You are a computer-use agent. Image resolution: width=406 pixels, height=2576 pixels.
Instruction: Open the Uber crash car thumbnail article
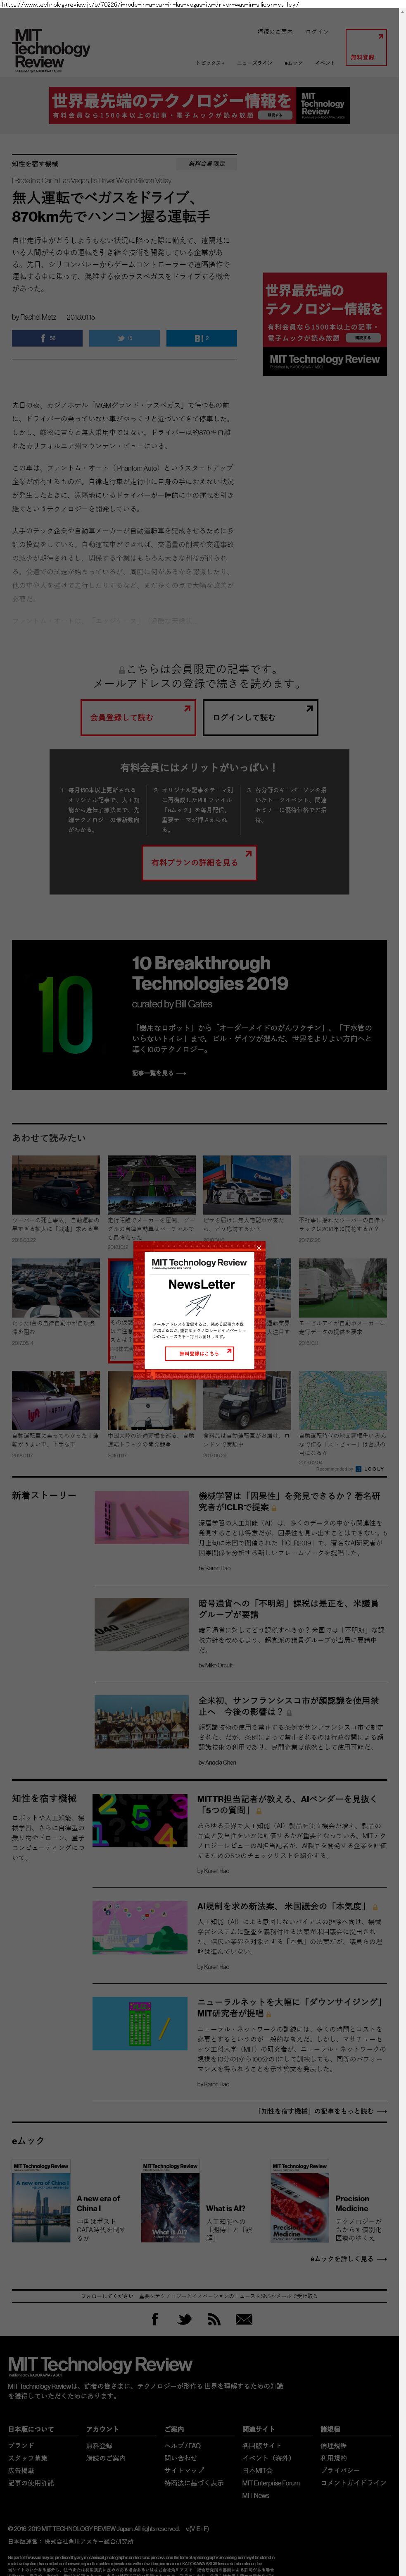(56, 1185)
